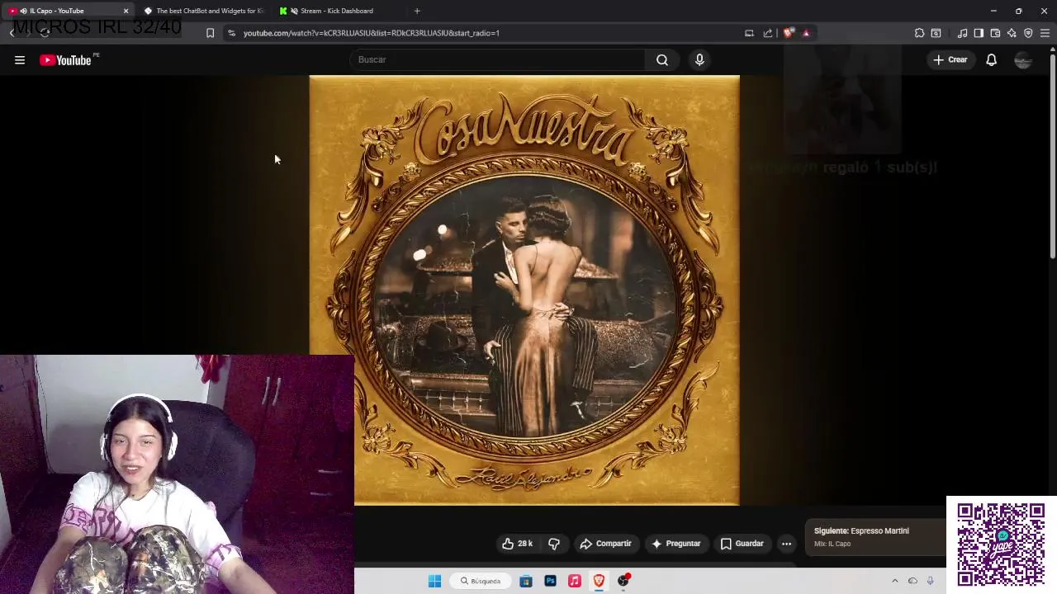Screen dimensions: 1057x594
Task: Open YouTube notifications bell
Action: point(992,59)
